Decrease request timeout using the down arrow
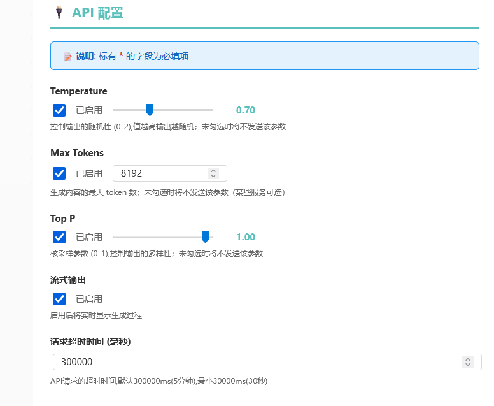Screen dimensions: 494x406 [468, 365]
